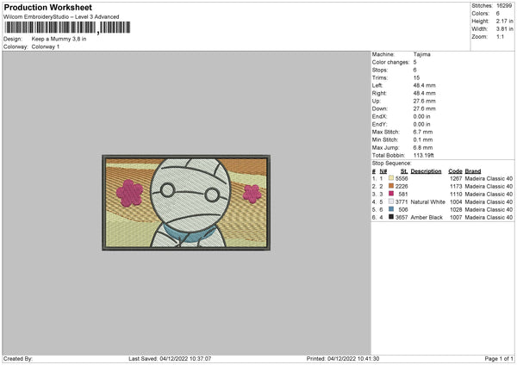Click the barcode below the title

67,28
